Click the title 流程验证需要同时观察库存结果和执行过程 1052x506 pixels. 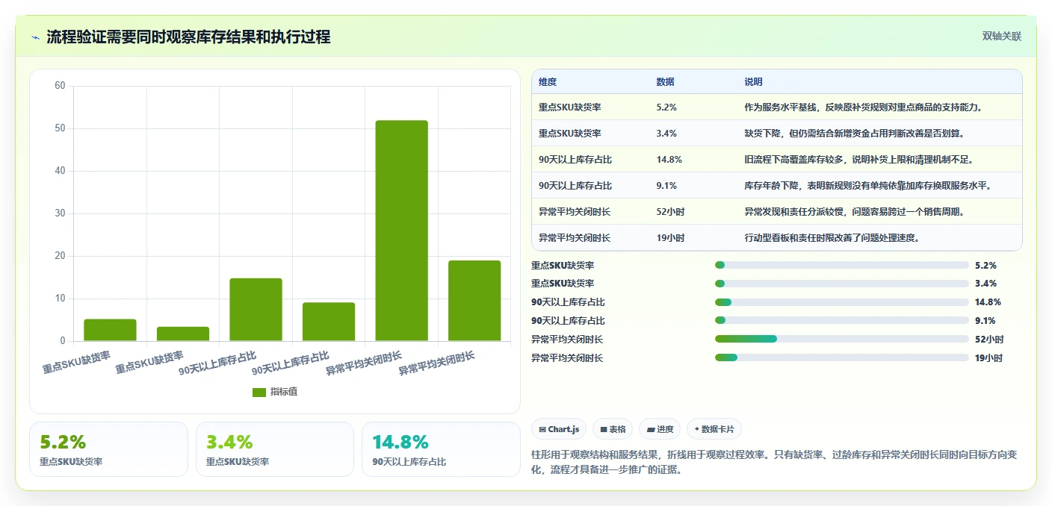(x=188, y=37)
